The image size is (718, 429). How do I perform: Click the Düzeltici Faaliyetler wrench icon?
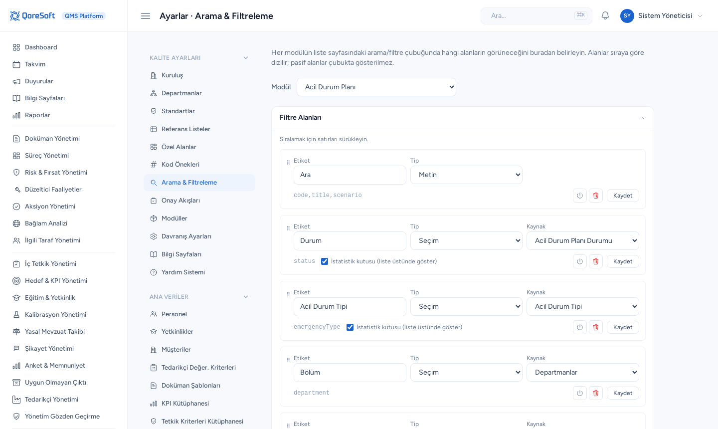click(x=16, y=190)
